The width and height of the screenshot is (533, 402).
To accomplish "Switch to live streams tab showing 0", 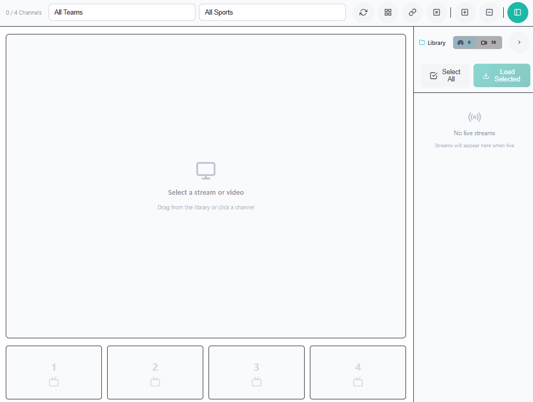I will [465, 43].
